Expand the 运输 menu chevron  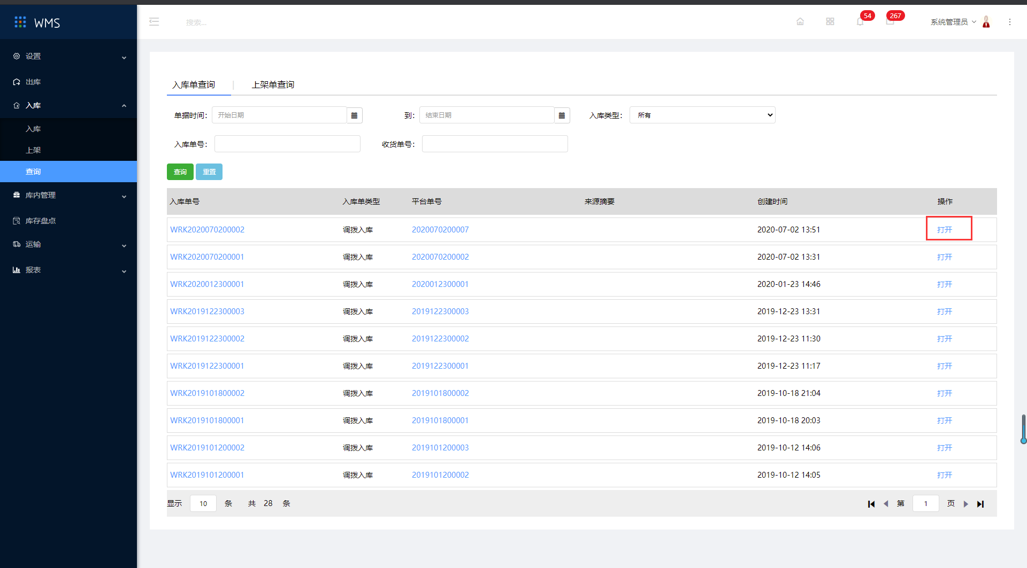pos(124,246)
